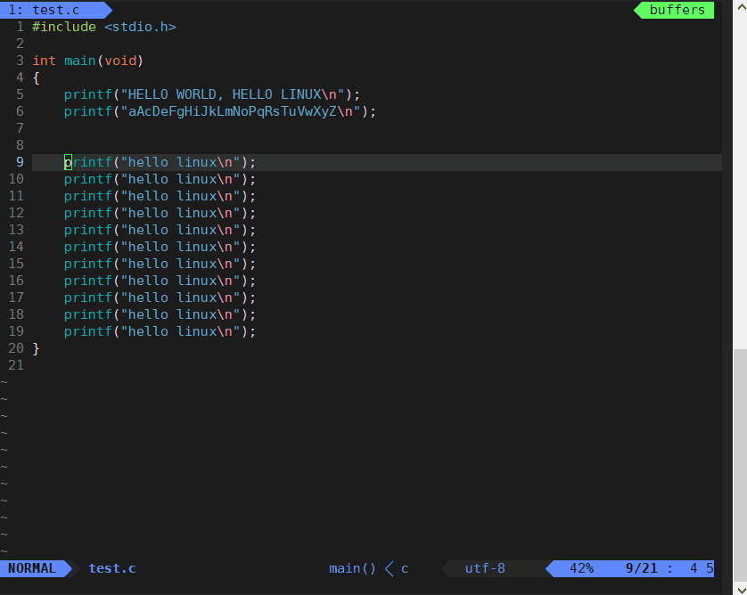This screenshot has height=595, width=747.
Task: Click '#include' on line 1
Action: tap(64, 27)
